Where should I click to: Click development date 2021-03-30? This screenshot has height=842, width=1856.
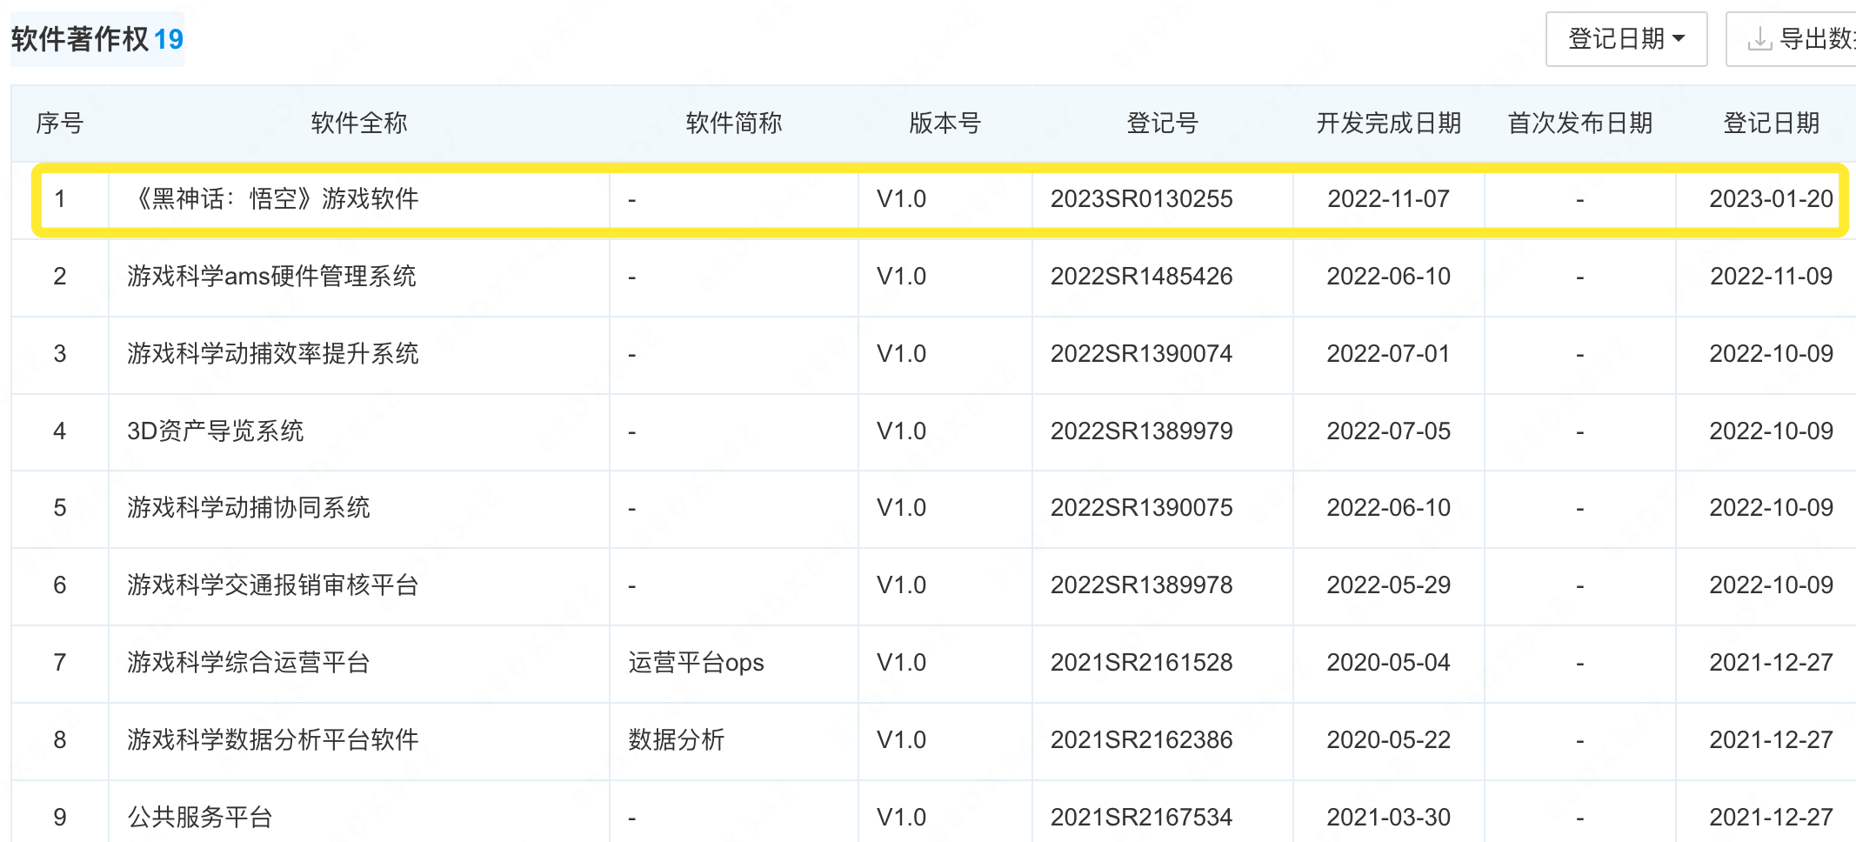coord(1389,818)
